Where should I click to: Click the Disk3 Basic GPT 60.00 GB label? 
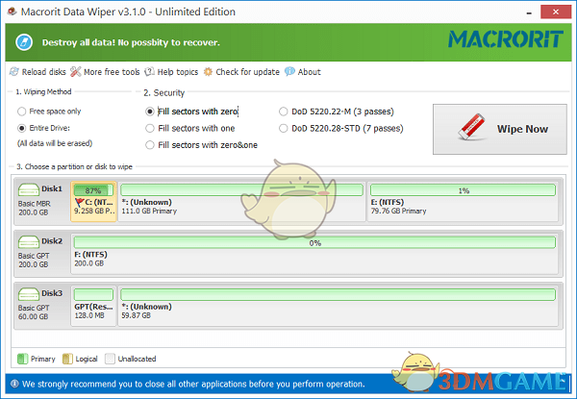pos(41,306)
